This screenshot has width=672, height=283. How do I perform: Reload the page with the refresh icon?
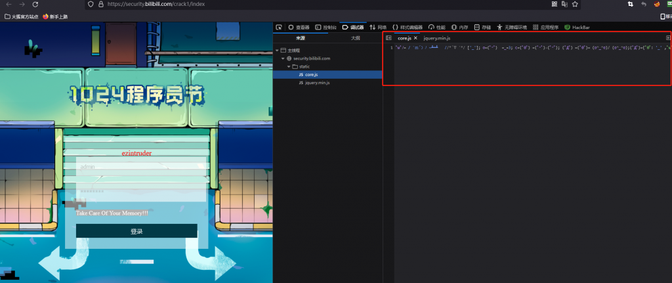point(35,5)
